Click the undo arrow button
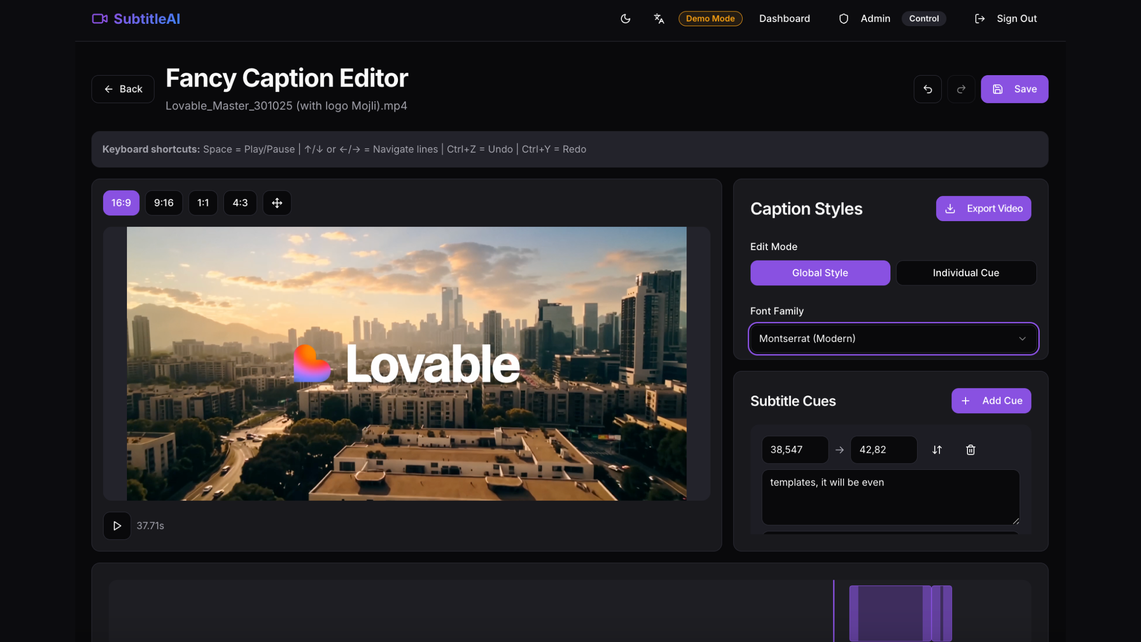The height and width of the screenshot is (642, 1141). [x=927, y=89]
